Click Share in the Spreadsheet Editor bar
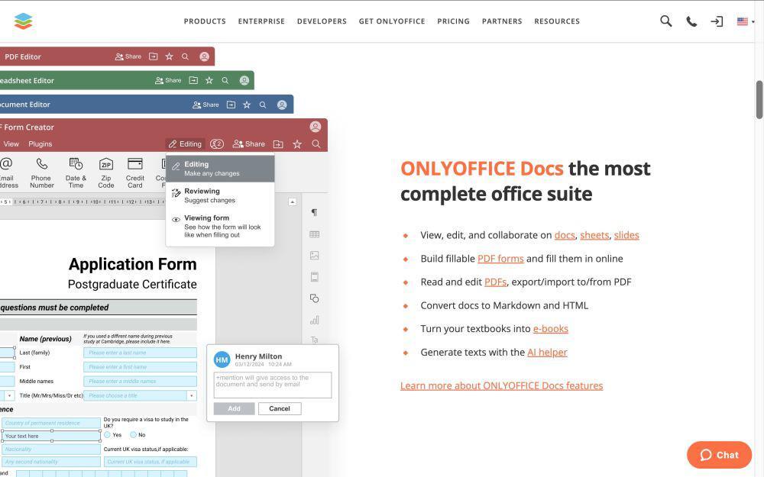The image size is (764, 477). [168, 80]
